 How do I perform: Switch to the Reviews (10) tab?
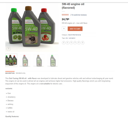pyautogui.click(x=21, y=73)
